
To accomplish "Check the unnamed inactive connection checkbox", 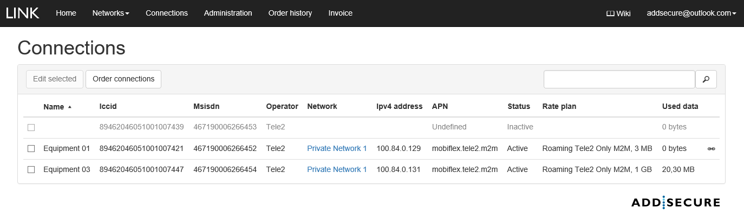I will (x=31, y=128).
